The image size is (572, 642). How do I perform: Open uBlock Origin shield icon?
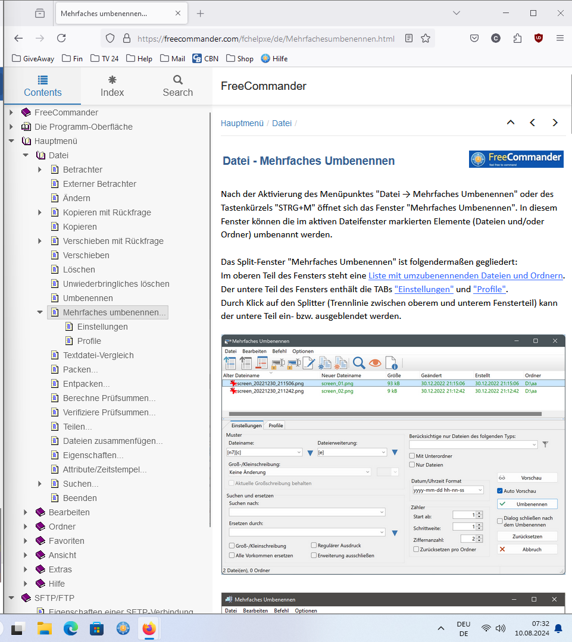pyautogui.click(x=539, y=39)
